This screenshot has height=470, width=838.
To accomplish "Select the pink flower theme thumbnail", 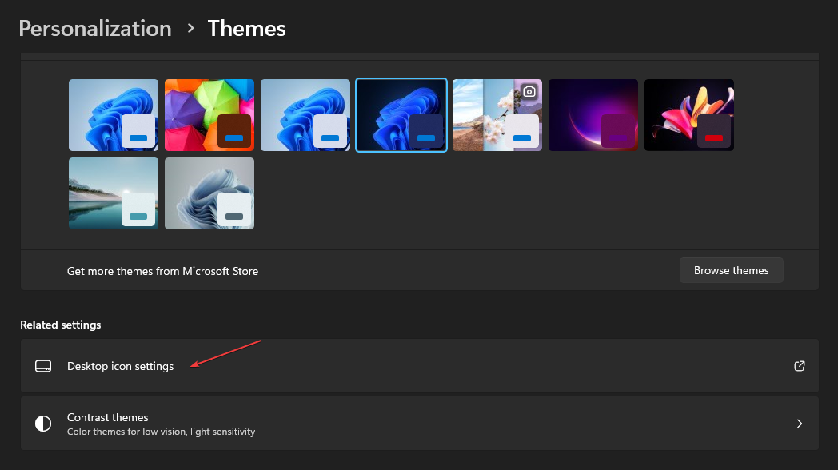I will click(x=688, y=114).
